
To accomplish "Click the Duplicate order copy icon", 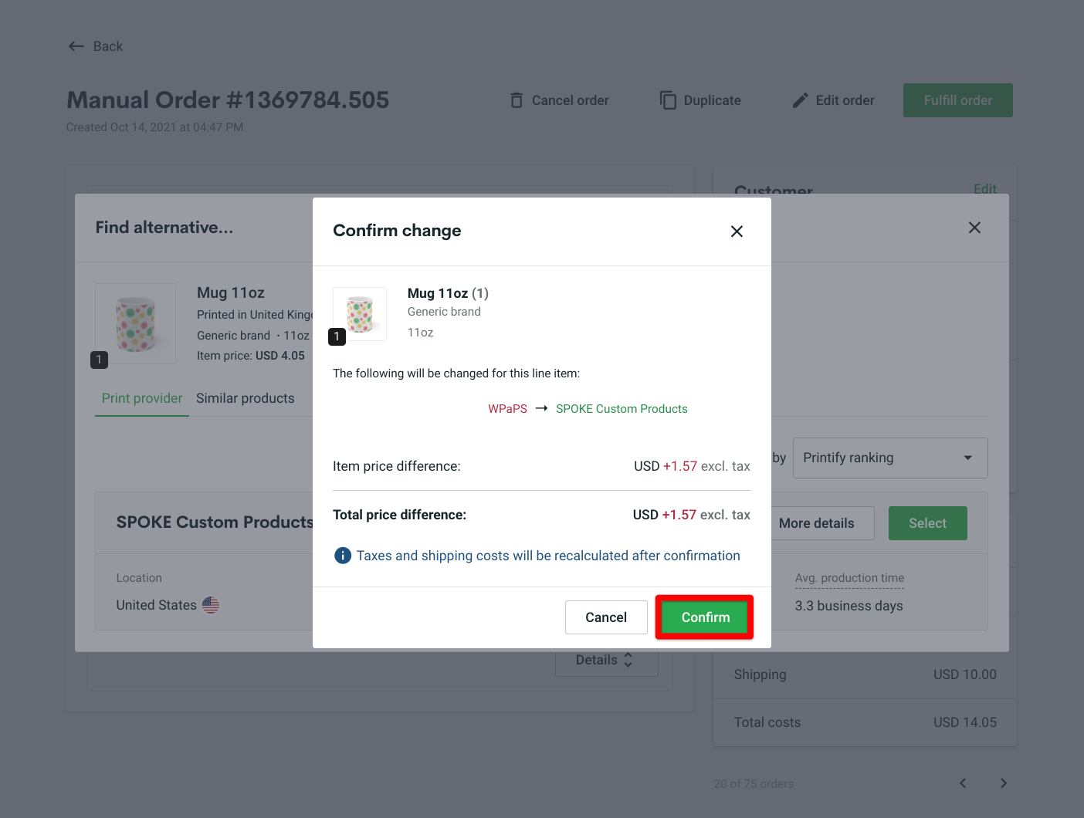I will coord(667,100).
